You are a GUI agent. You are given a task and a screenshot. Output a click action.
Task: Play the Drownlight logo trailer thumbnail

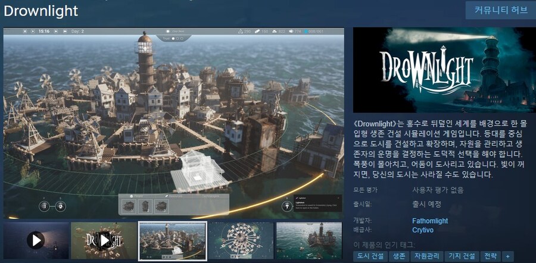(104, 240)
